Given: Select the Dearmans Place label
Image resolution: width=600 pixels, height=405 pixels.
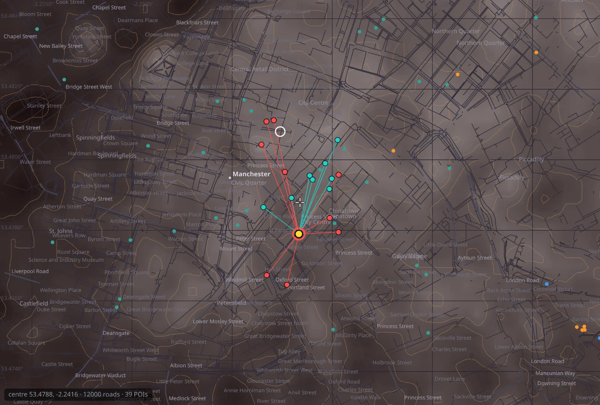Looking at the screenshot, I should [x=138, y=20].
